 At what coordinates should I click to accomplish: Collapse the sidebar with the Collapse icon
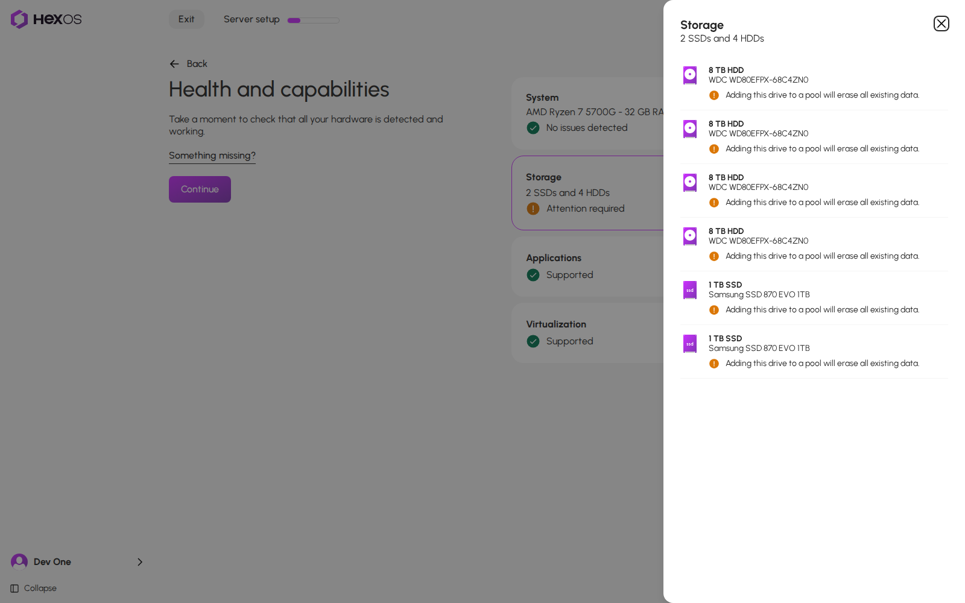(x=14, y=589)
